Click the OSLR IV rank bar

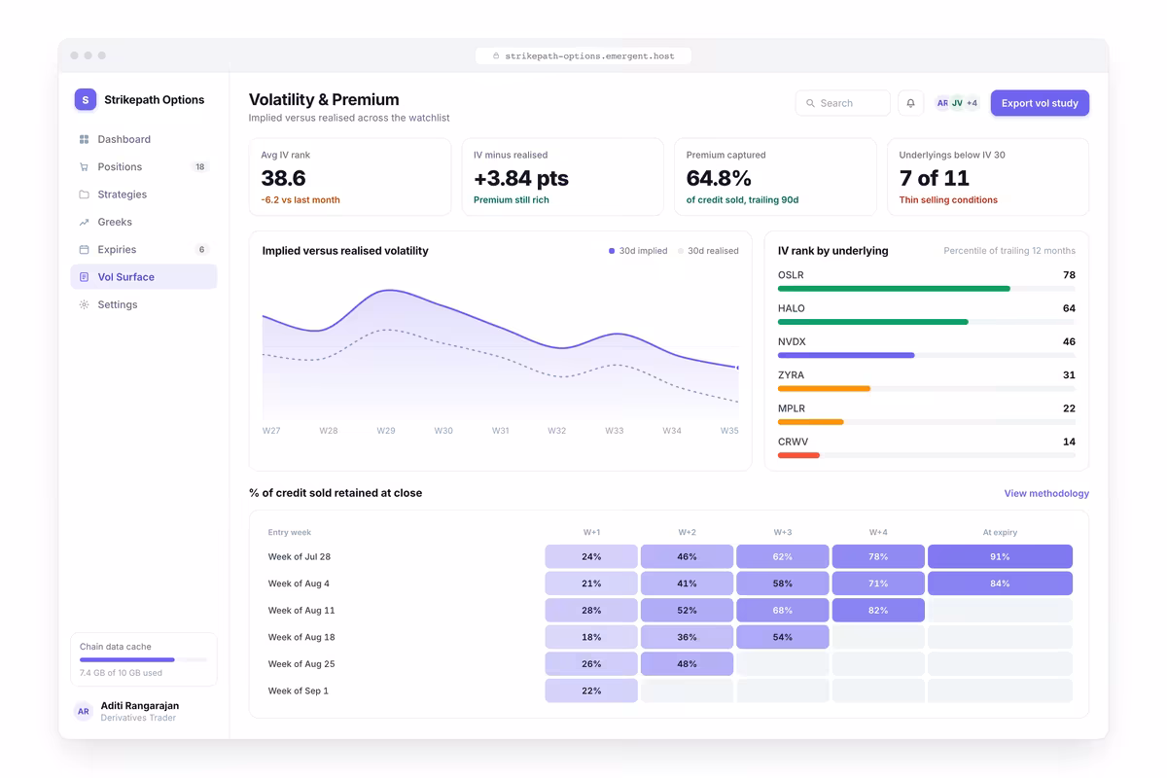tap(927, 289)
